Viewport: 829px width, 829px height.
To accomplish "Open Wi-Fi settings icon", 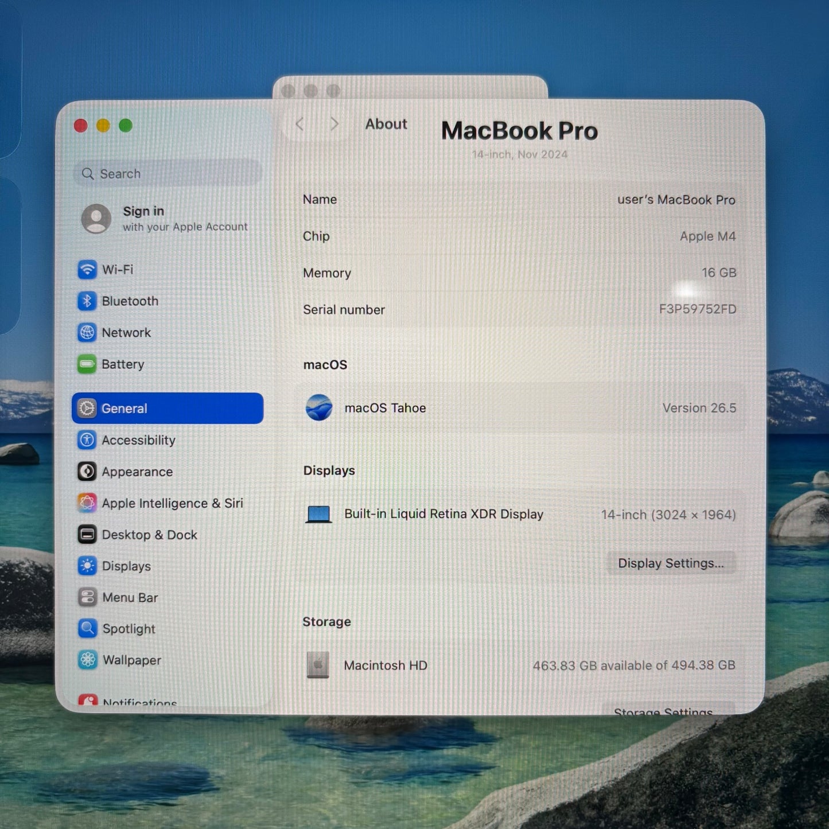I will click(87, 269).
